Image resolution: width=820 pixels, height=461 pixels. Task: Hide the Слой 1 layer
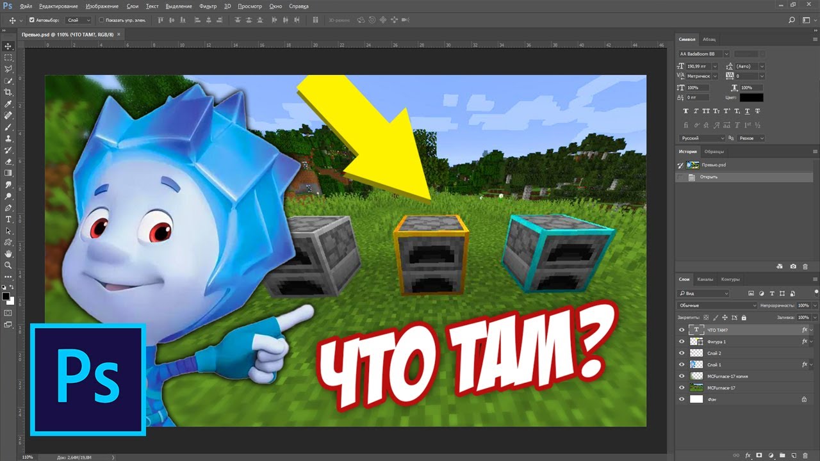click(x=682, y=365)
